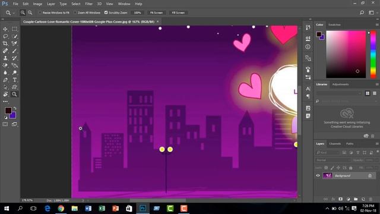Adjust the hue slider in Color panel
This screenshot has height=214, width=380.
coord(373,54)
